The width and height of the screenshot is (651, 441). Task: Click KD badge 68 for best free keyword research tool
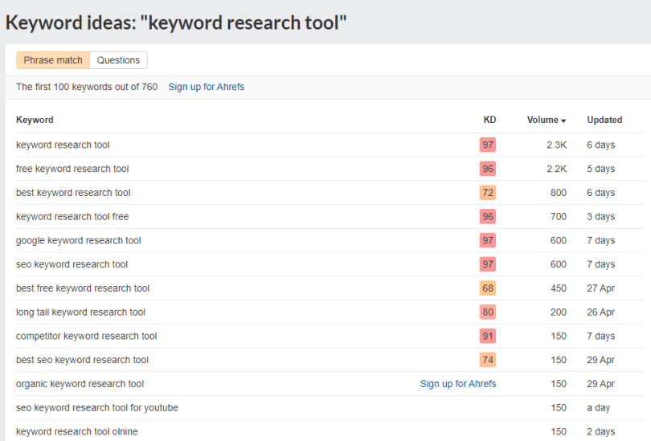(x=488, y=288)
